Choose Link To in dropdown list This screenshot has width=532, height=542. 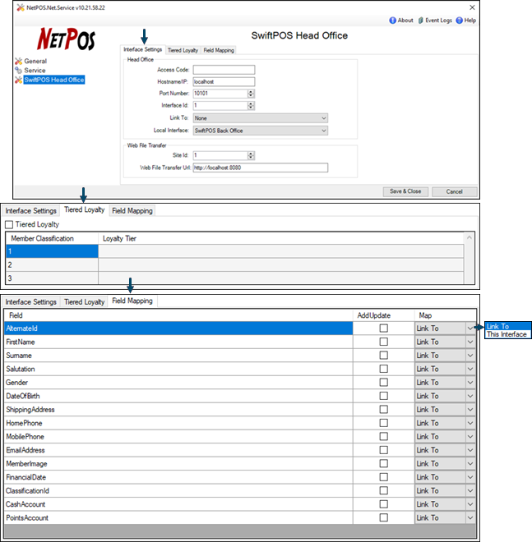507,326
